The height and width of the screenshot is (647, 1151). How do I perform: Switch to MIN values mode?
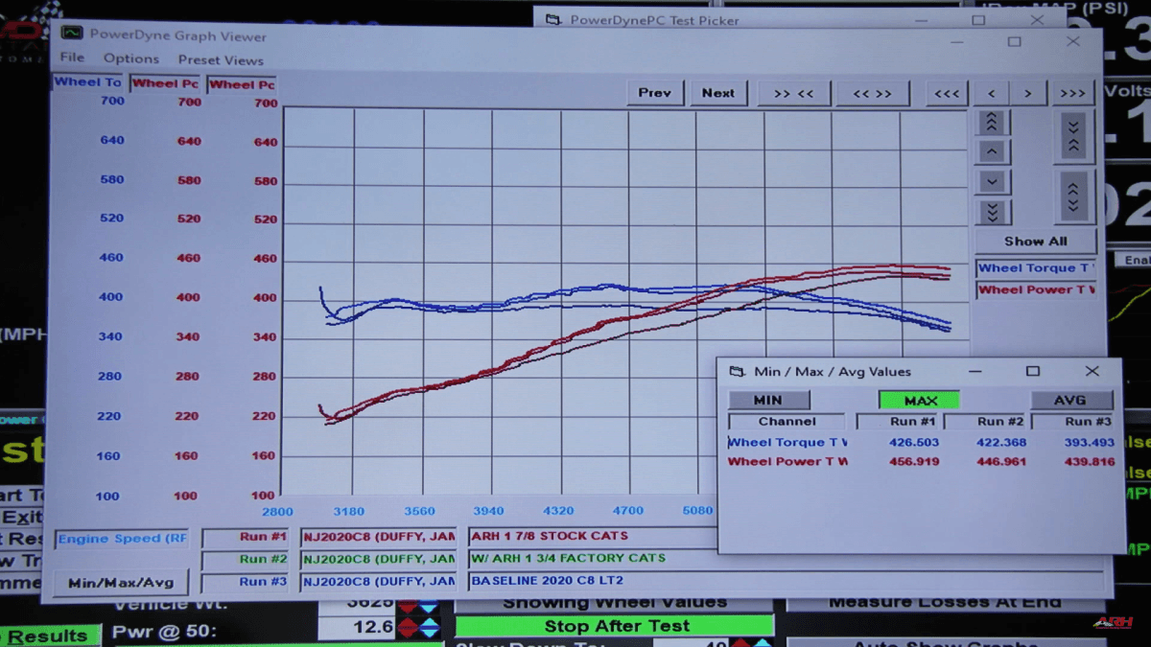pyautogui.click(x=768, y=400)
